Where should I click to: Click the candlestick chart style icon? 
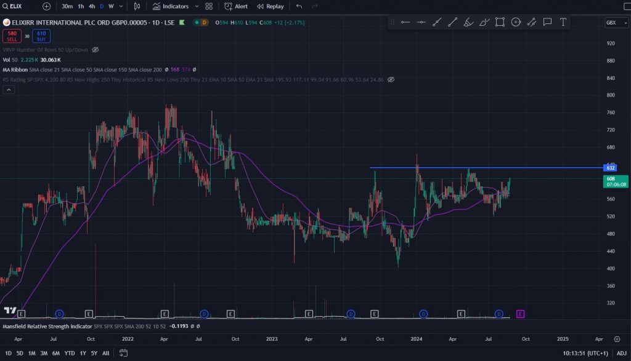tap(137, 6)
